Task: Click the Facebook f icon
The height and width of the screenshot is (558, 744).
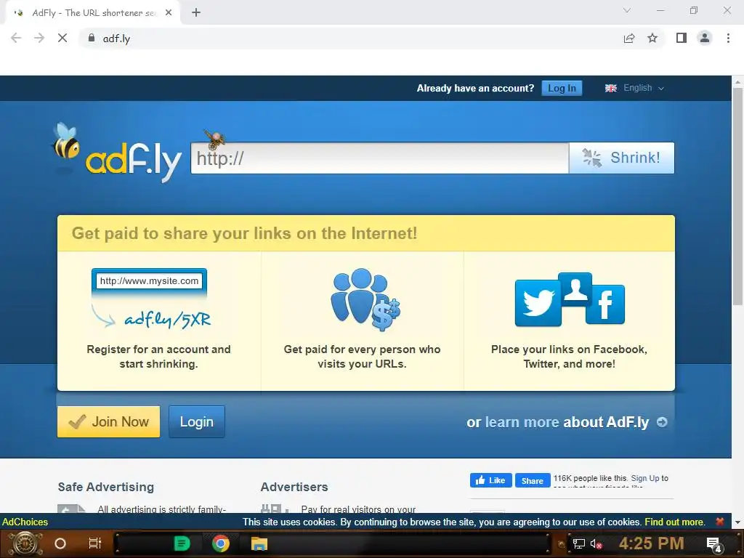Action: (605, 304)
